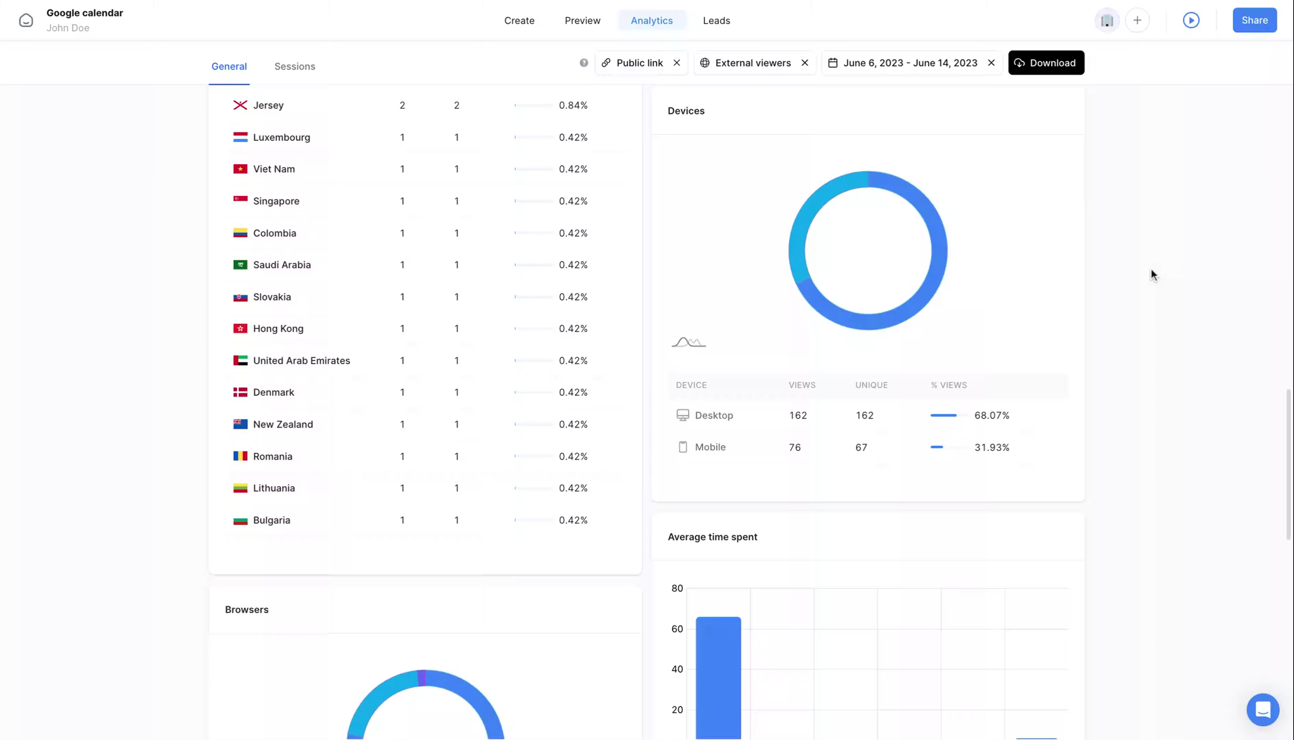
Task: Click the Bulgaria flag icon
Action: (x=240, y=520)
